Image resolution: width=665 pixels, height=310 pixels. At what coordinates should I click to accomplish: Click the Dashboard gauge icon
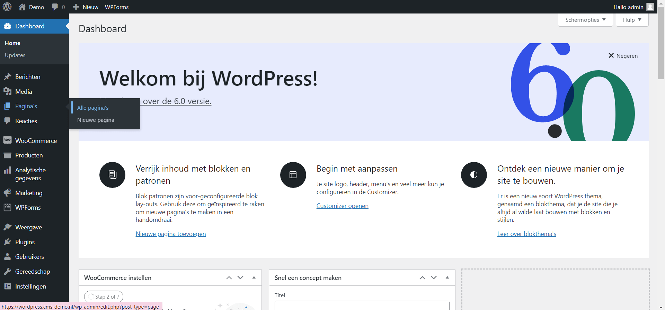pos(8,26)
